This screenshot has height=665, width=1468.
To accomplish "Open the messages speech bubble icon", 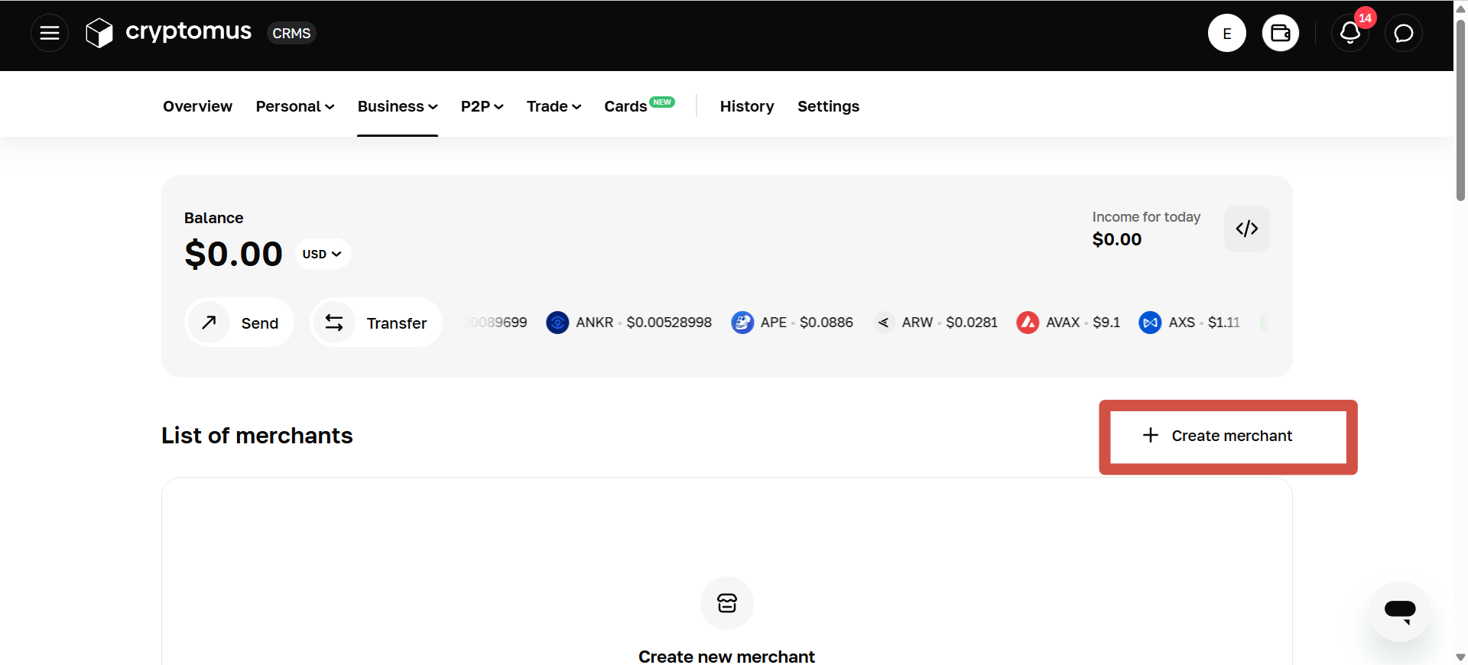I will pyautogui.click(x=1403, y=34).
